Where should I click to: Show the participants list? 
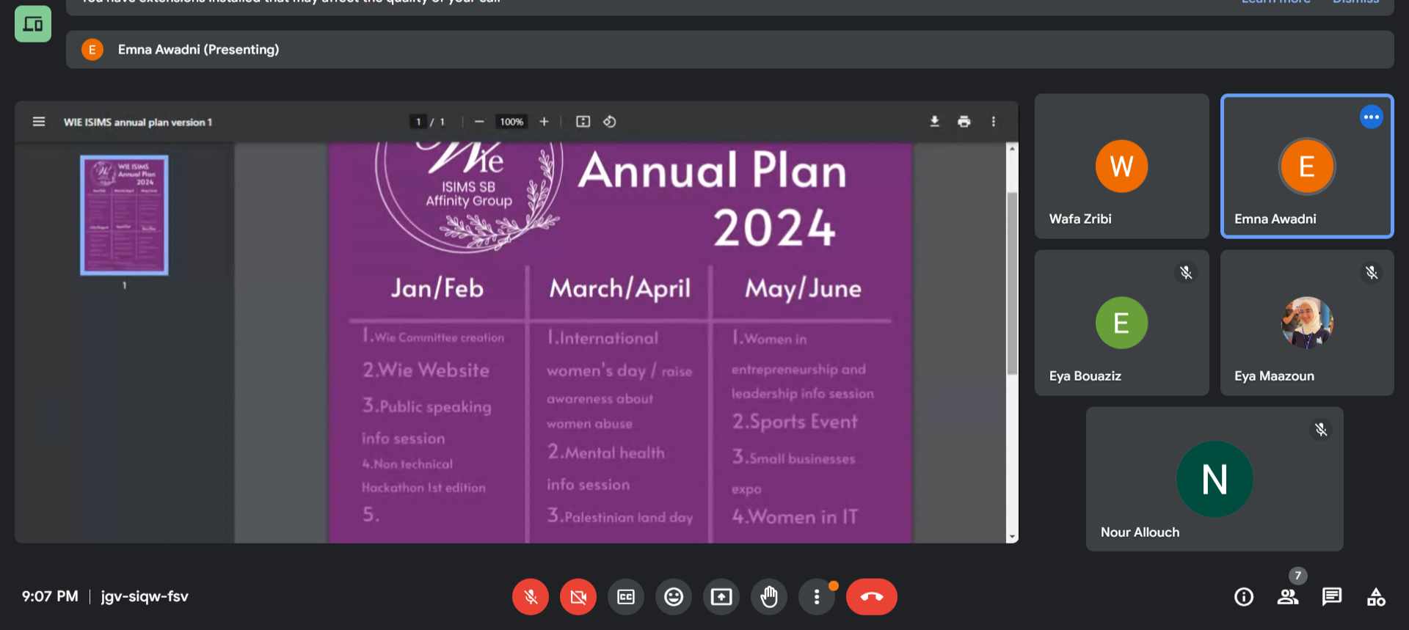1288,597
